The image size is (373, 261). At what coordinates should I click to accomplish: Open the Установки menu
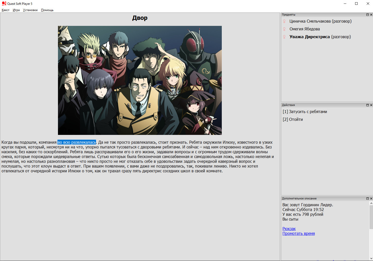click(30, 10)
